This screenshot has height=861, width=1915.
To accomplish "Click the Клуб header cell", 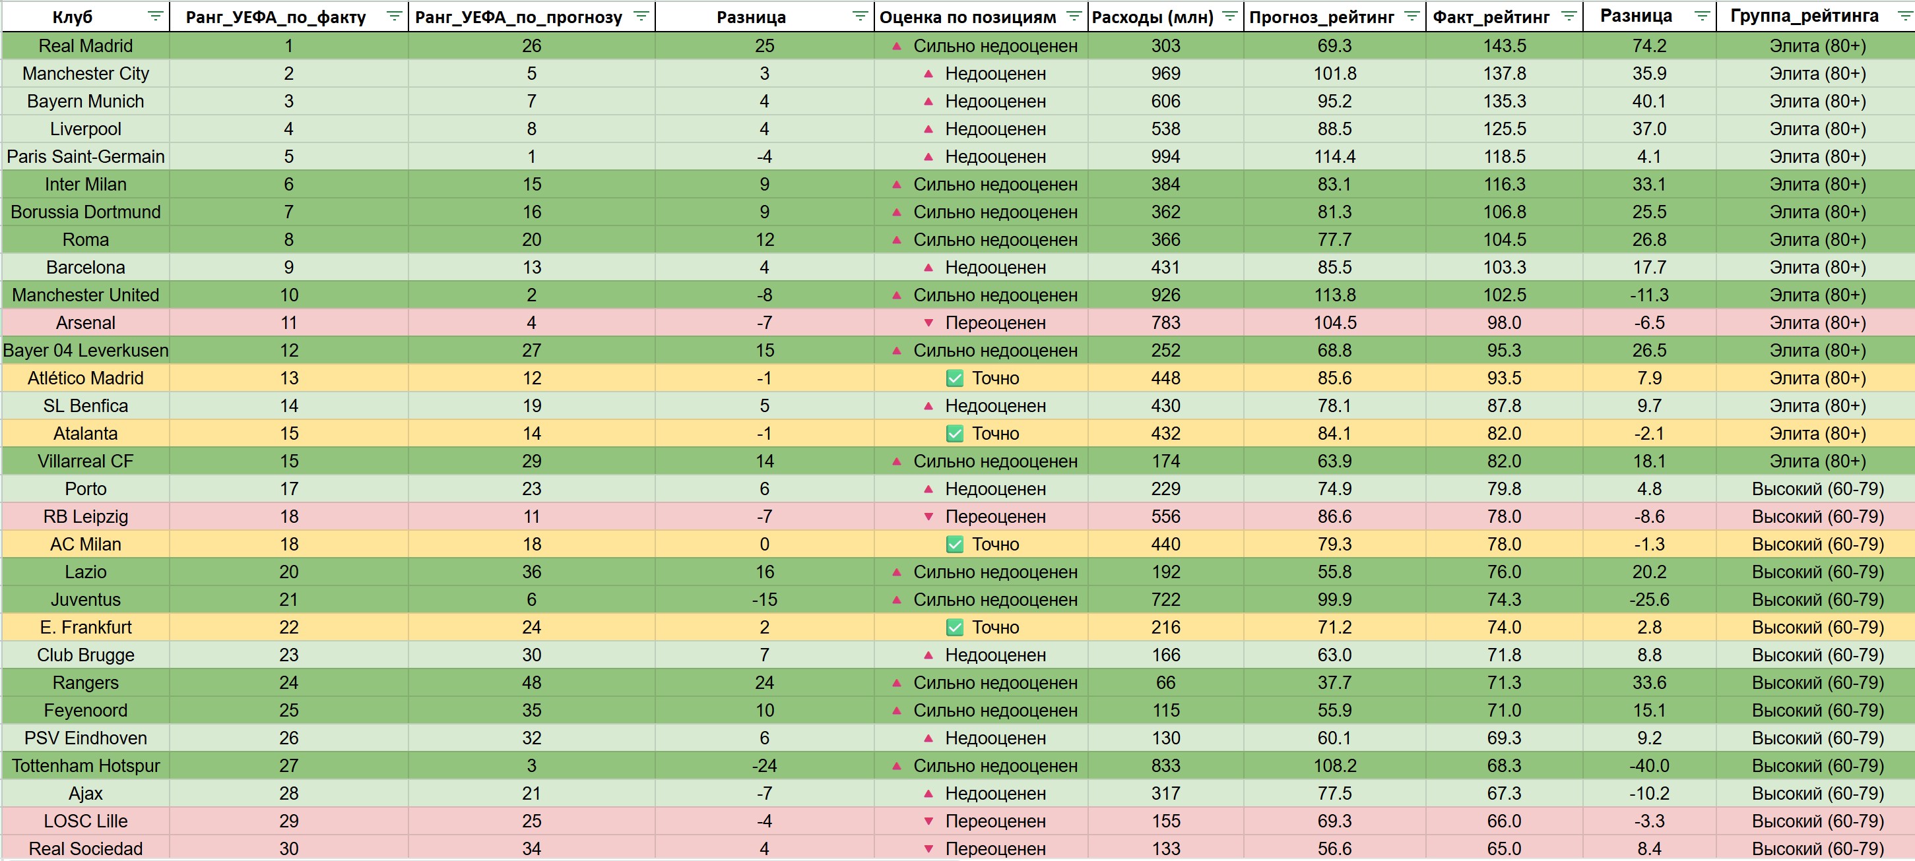I will coord(72,16).
